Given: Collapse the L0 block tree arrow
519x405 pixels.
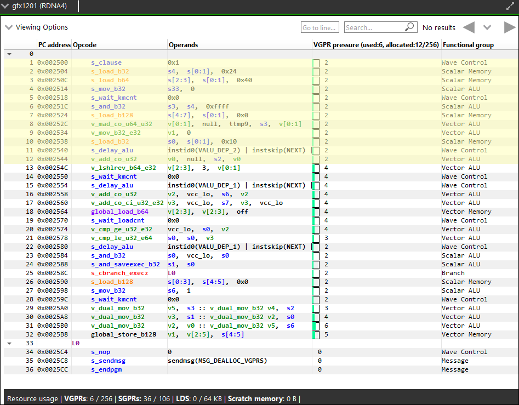Looking at the screenshot, I should click(9, 343).
